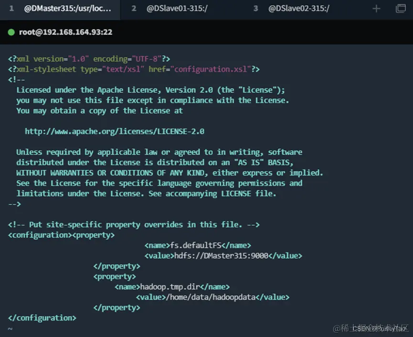The height and width of the screenshot is (337, 413).
Task: Switch to the @DSlave02-315 terminal tab
Action: point(299,9)
